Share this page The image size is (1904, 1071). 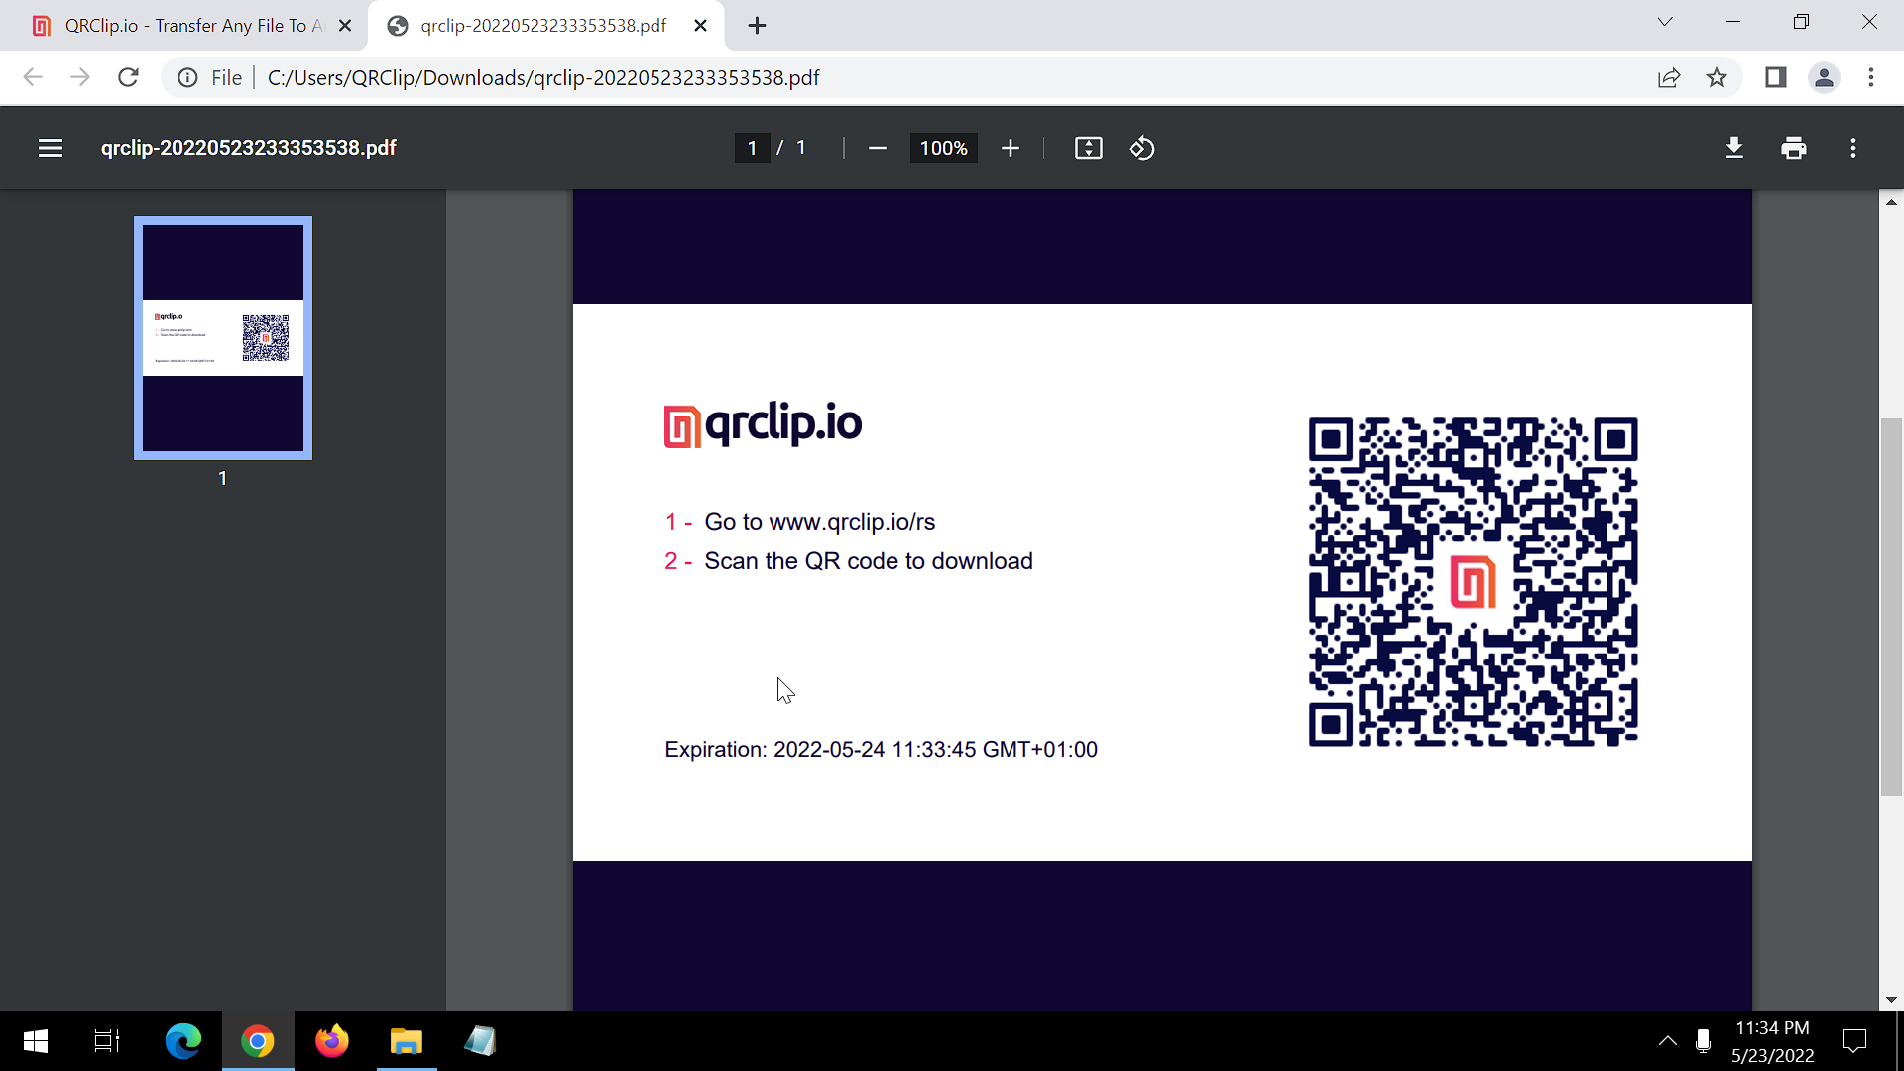point(1669,77)
